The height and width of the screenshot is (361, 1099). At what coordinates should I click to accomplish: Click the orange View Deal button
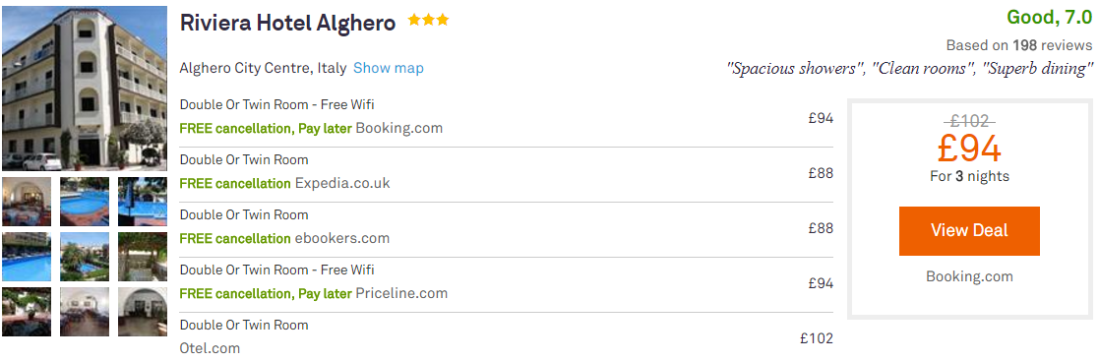coord(968,230)
